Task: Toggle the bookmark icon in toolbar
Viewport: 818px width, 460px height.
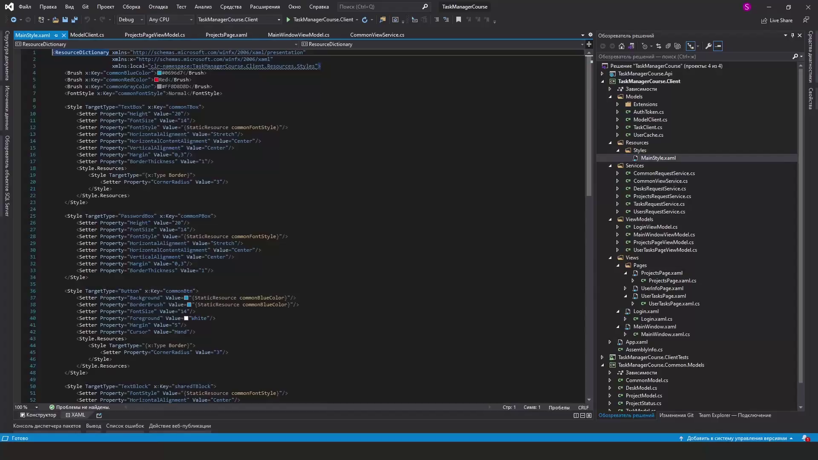Action: click(458, 20)
